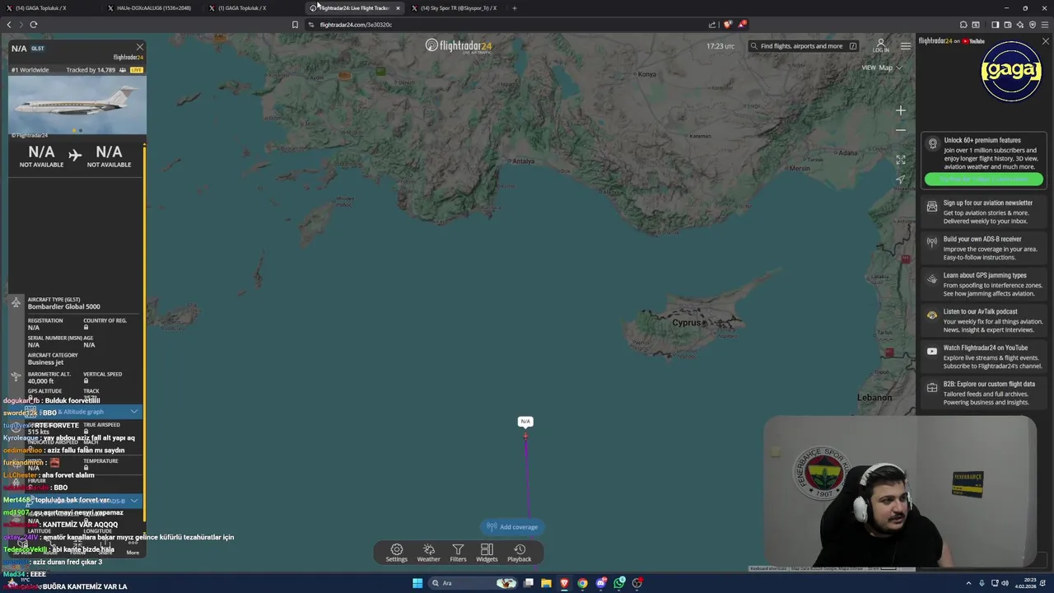This screenshot has width=1054, height=593.
Task: Open the Brave wallet icon
Action: [1007, 25]
